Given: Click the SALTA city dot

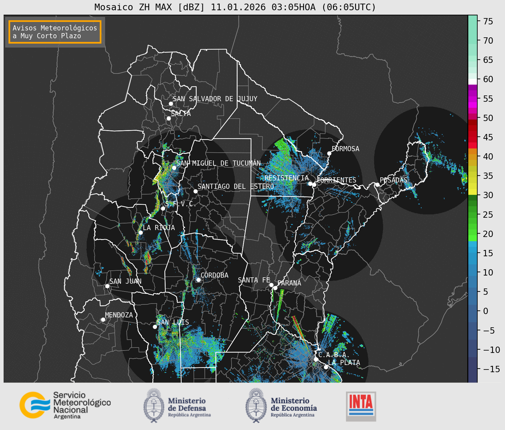Looking at the screenshot, I should tap(169, 118).
